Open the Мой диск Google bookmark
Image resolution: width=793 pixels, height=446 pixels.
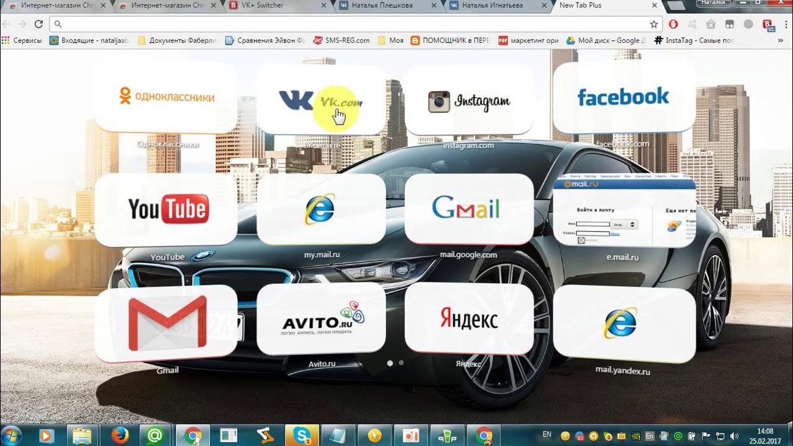pos(606,40)
